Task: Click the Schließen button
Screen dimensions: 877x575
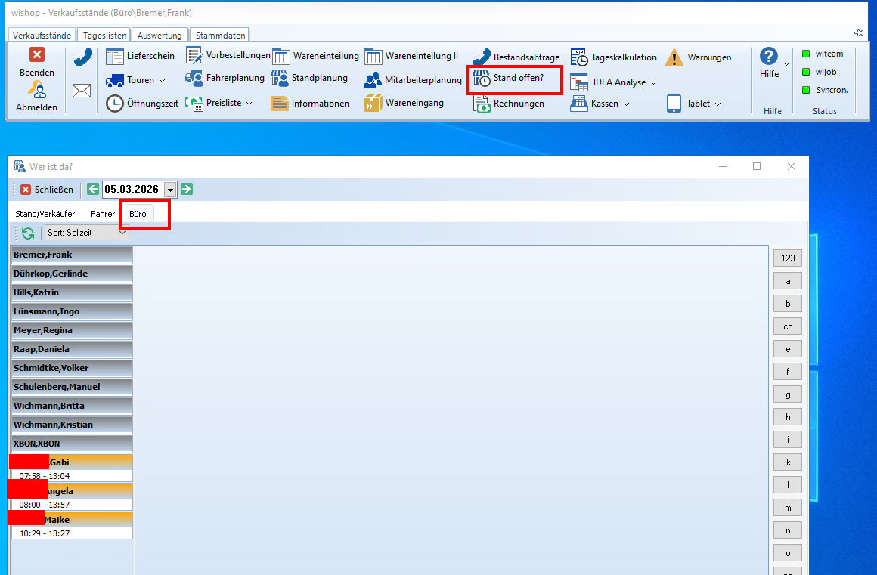Action: pos(47,190)
